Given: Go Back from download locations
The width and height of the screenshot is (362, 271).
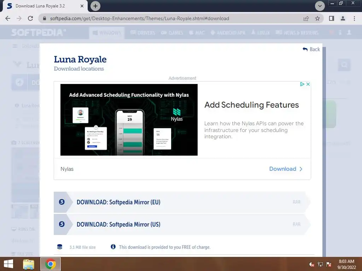Looking at the screenshot, I should pyautogui.click(x=311, y=49).
